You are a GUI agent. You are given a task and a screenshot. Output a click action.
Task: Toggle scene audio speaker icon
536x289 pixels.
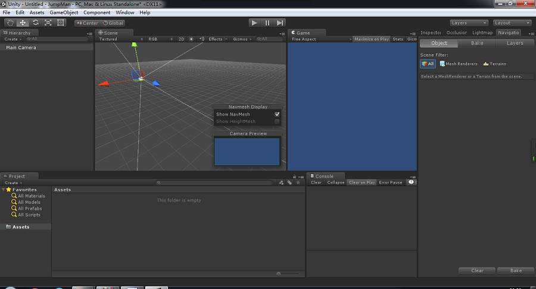202,39
